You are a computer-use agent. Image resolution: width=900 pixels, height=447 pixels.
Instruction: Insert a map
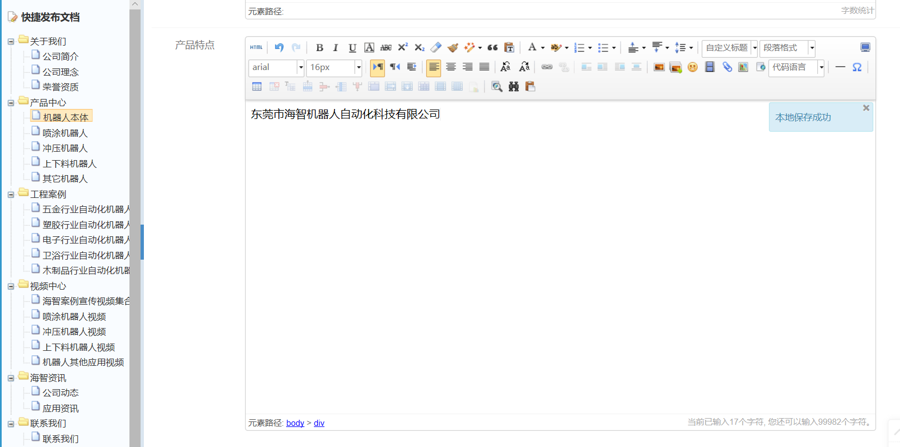pyautogui.click(x=743, y=67)
